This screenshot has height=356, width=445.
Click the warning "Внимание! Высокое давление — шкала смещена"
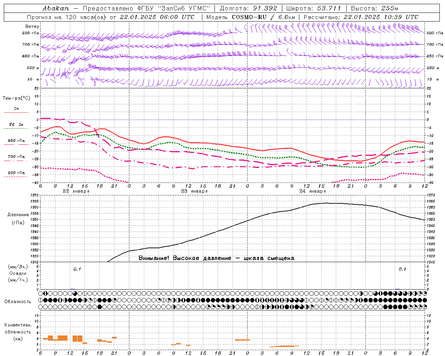[217, 258]
